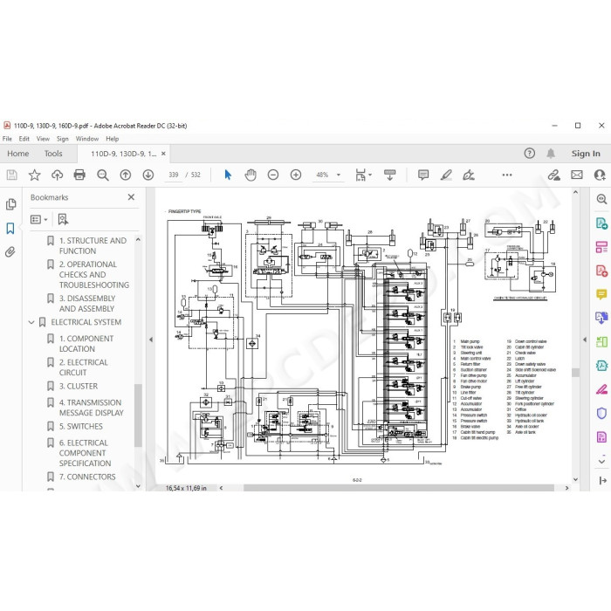
Task: Open the 7. CONNECTORS bookmark
Action: (87, 477)
